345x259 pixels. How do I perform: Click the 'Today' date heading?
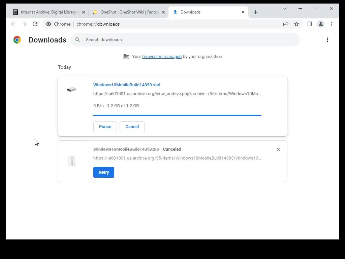(64, 67)
